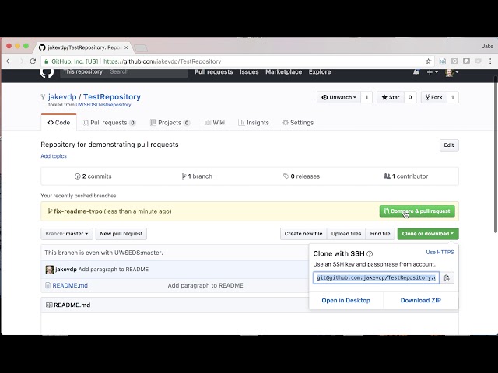Viewport: 498px width, 373px height.
Task: View the forks count 1
Action: [x=453, y=97]
